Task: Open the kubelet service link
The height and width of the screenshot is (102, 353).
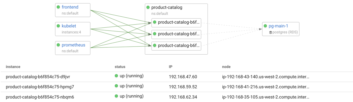Action: [69, 26]
